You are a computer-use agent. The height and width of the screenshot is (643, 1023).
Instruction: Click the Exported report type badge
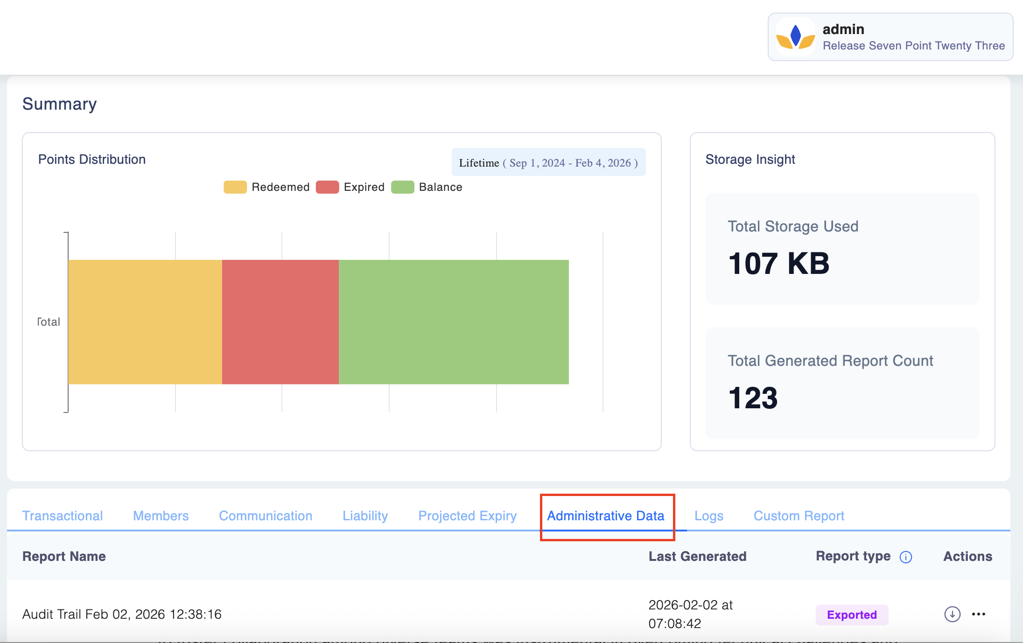pyautogui.click(x=852, y=615)
